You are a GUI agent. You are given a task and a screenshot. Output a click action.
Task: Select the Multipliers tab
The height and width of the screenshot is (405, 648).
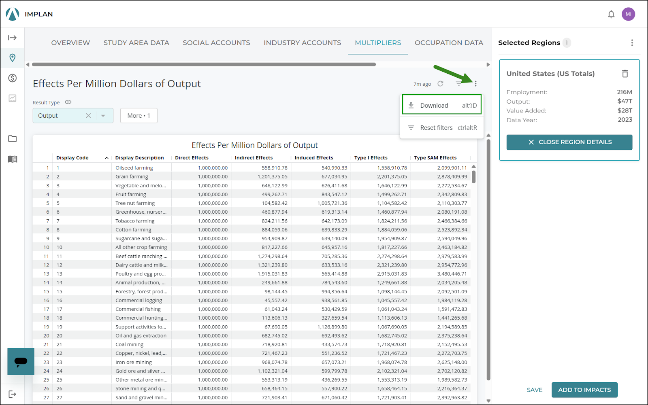pos(378,42)
